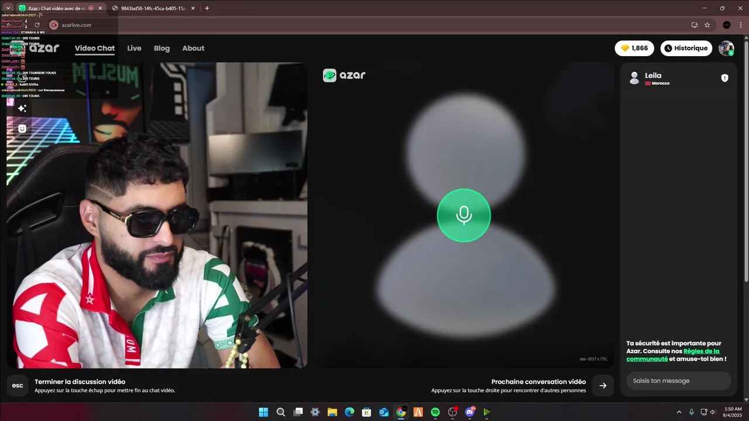Open Windows taskbar search
The width and height of the screenshot is (749, 421).
click(x=281, y=412)
